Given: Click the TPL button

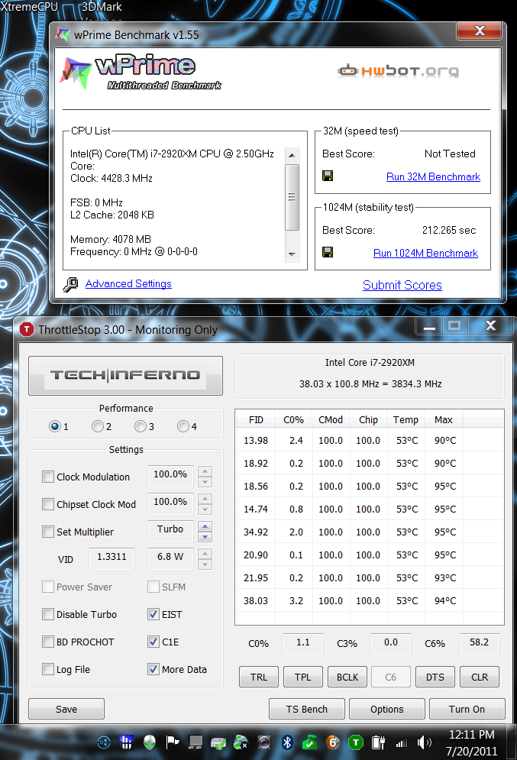Looking at the screenshot, I should [303, 677].
